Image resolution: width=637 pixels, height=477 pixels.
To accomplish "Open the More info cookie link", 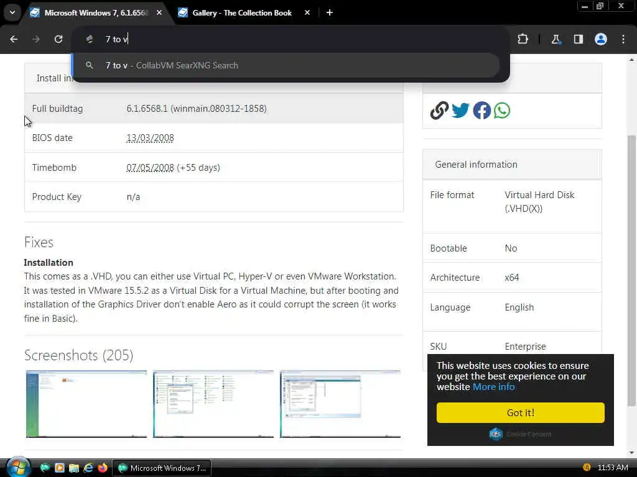I will (493, 386).
